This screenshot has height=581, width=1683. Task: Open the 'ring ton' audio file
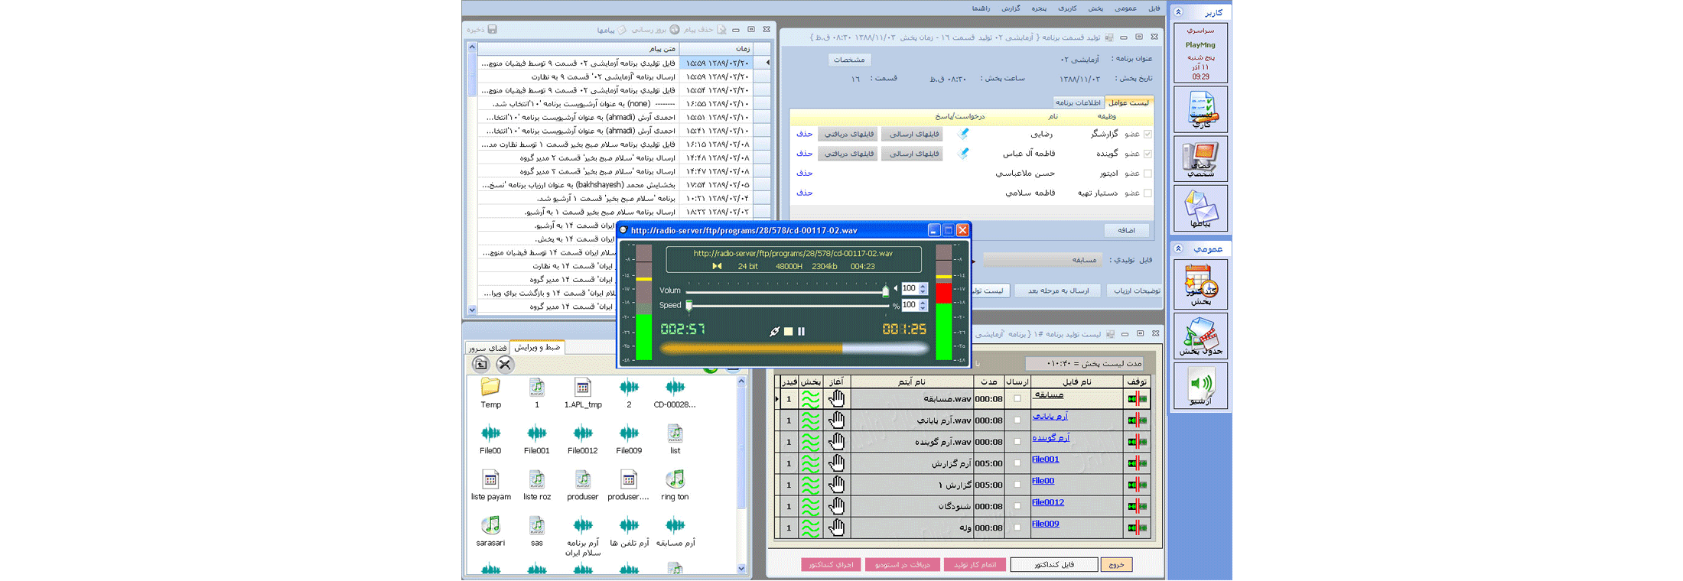pos(675,480)
